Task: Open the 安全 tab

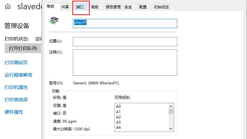Action: (128, 7)
